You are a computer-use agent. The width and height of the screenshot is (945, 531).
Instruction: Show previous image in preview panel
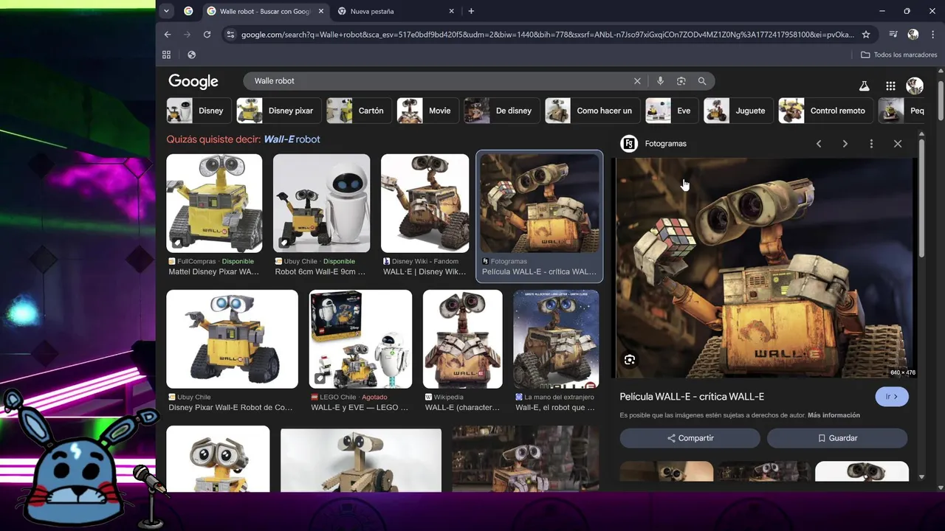[x=819, y=144]
